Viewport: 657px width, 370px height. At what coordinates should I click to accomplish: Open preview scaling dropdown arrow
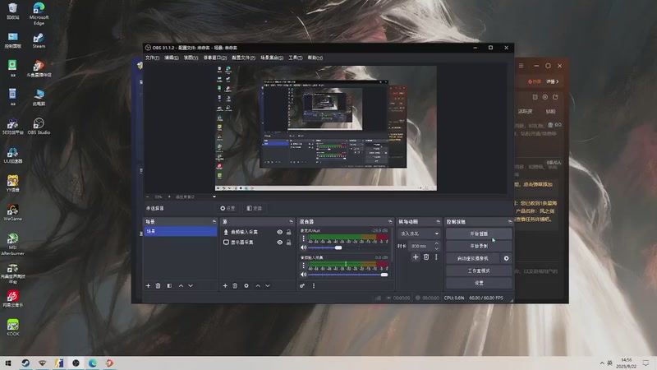pyautogui.click(x=214, y=197)
